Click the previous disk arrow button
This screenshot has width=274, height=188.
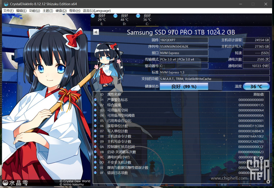click(96, 32)
